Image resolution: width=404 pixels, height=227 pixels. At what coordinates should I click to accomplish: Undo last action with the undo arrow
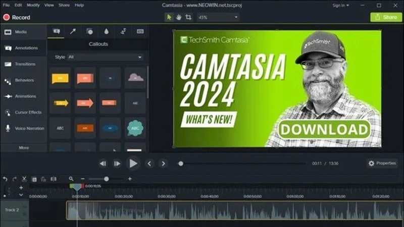pos(5,179)
